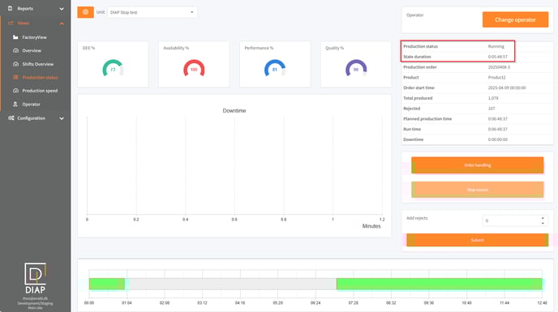558x312 pixels.
Task: Expand the Configuration menu chevron
Action: 62,118
